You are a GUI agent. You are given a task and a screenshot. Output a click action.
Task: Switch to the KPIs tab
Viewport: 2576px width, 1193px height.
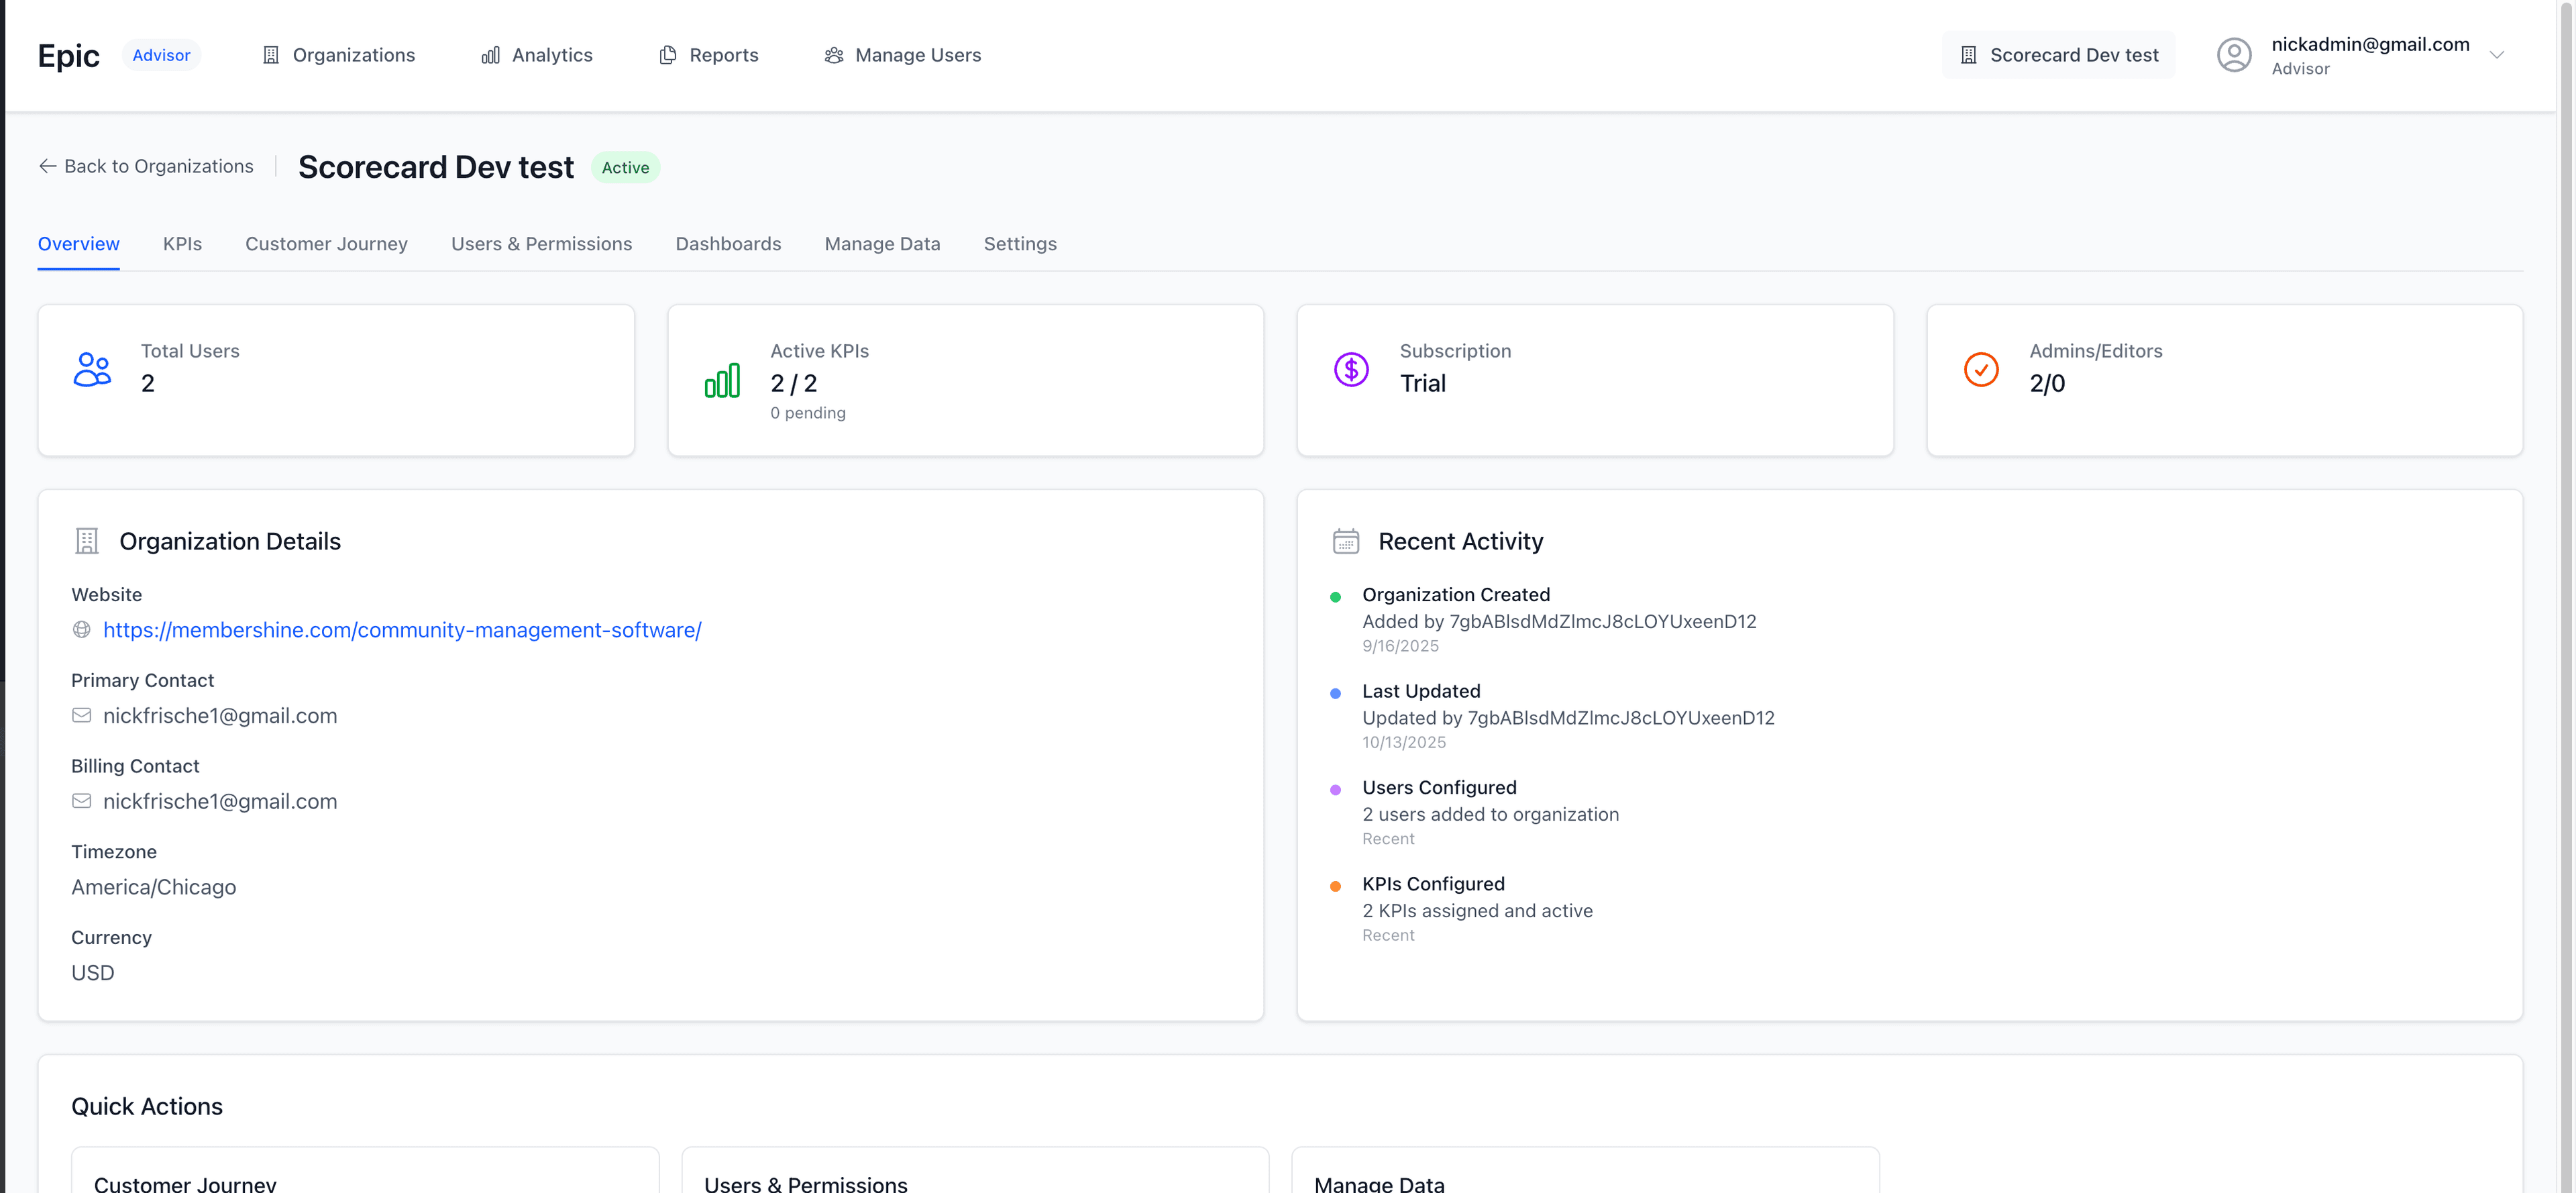182,244
